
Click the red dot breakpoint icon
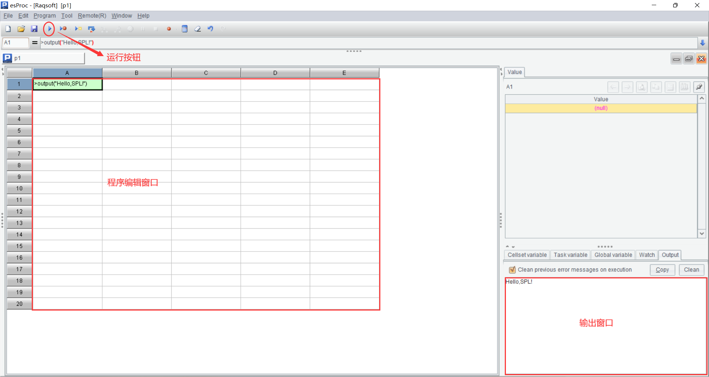point(169,29)
